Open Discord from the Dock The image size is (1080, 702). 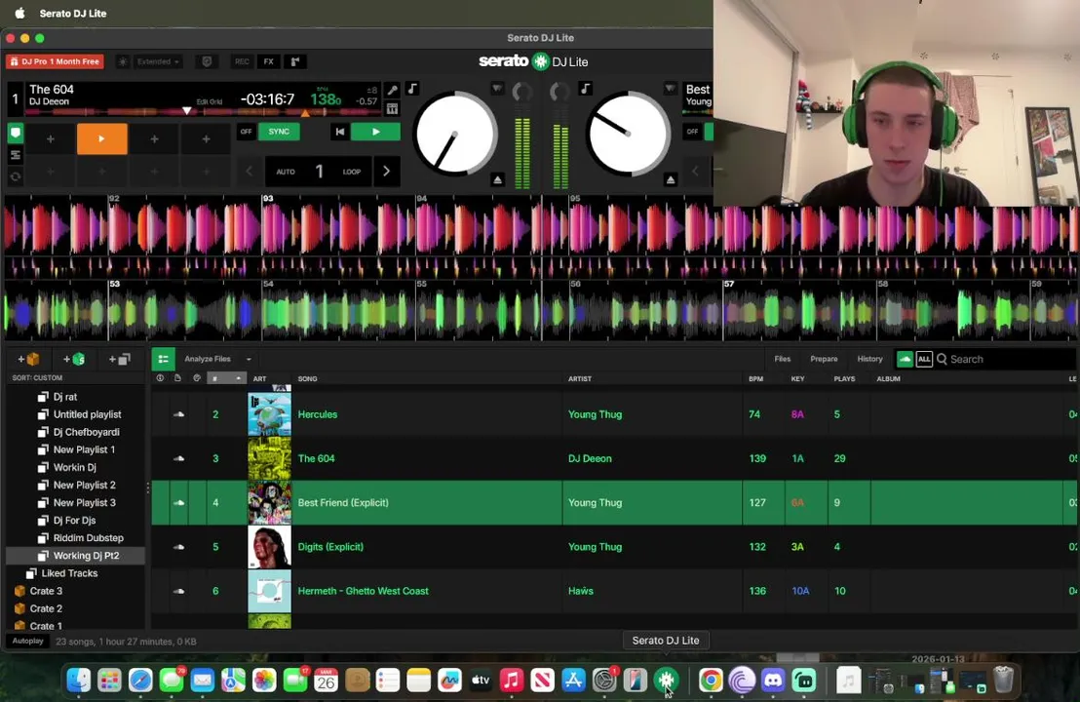773,681
